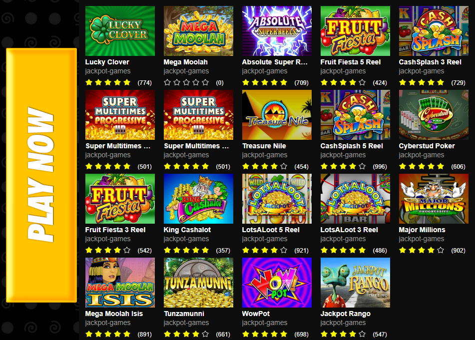
Task: Click the first star under WowPot
Action: coord(246,334)
